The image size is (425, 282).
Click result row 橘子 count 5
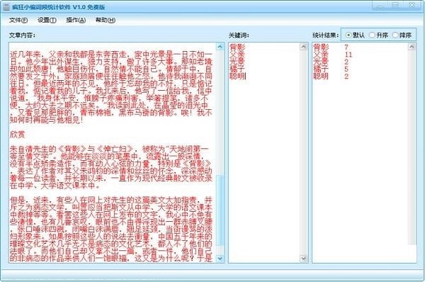click(331, 69)
